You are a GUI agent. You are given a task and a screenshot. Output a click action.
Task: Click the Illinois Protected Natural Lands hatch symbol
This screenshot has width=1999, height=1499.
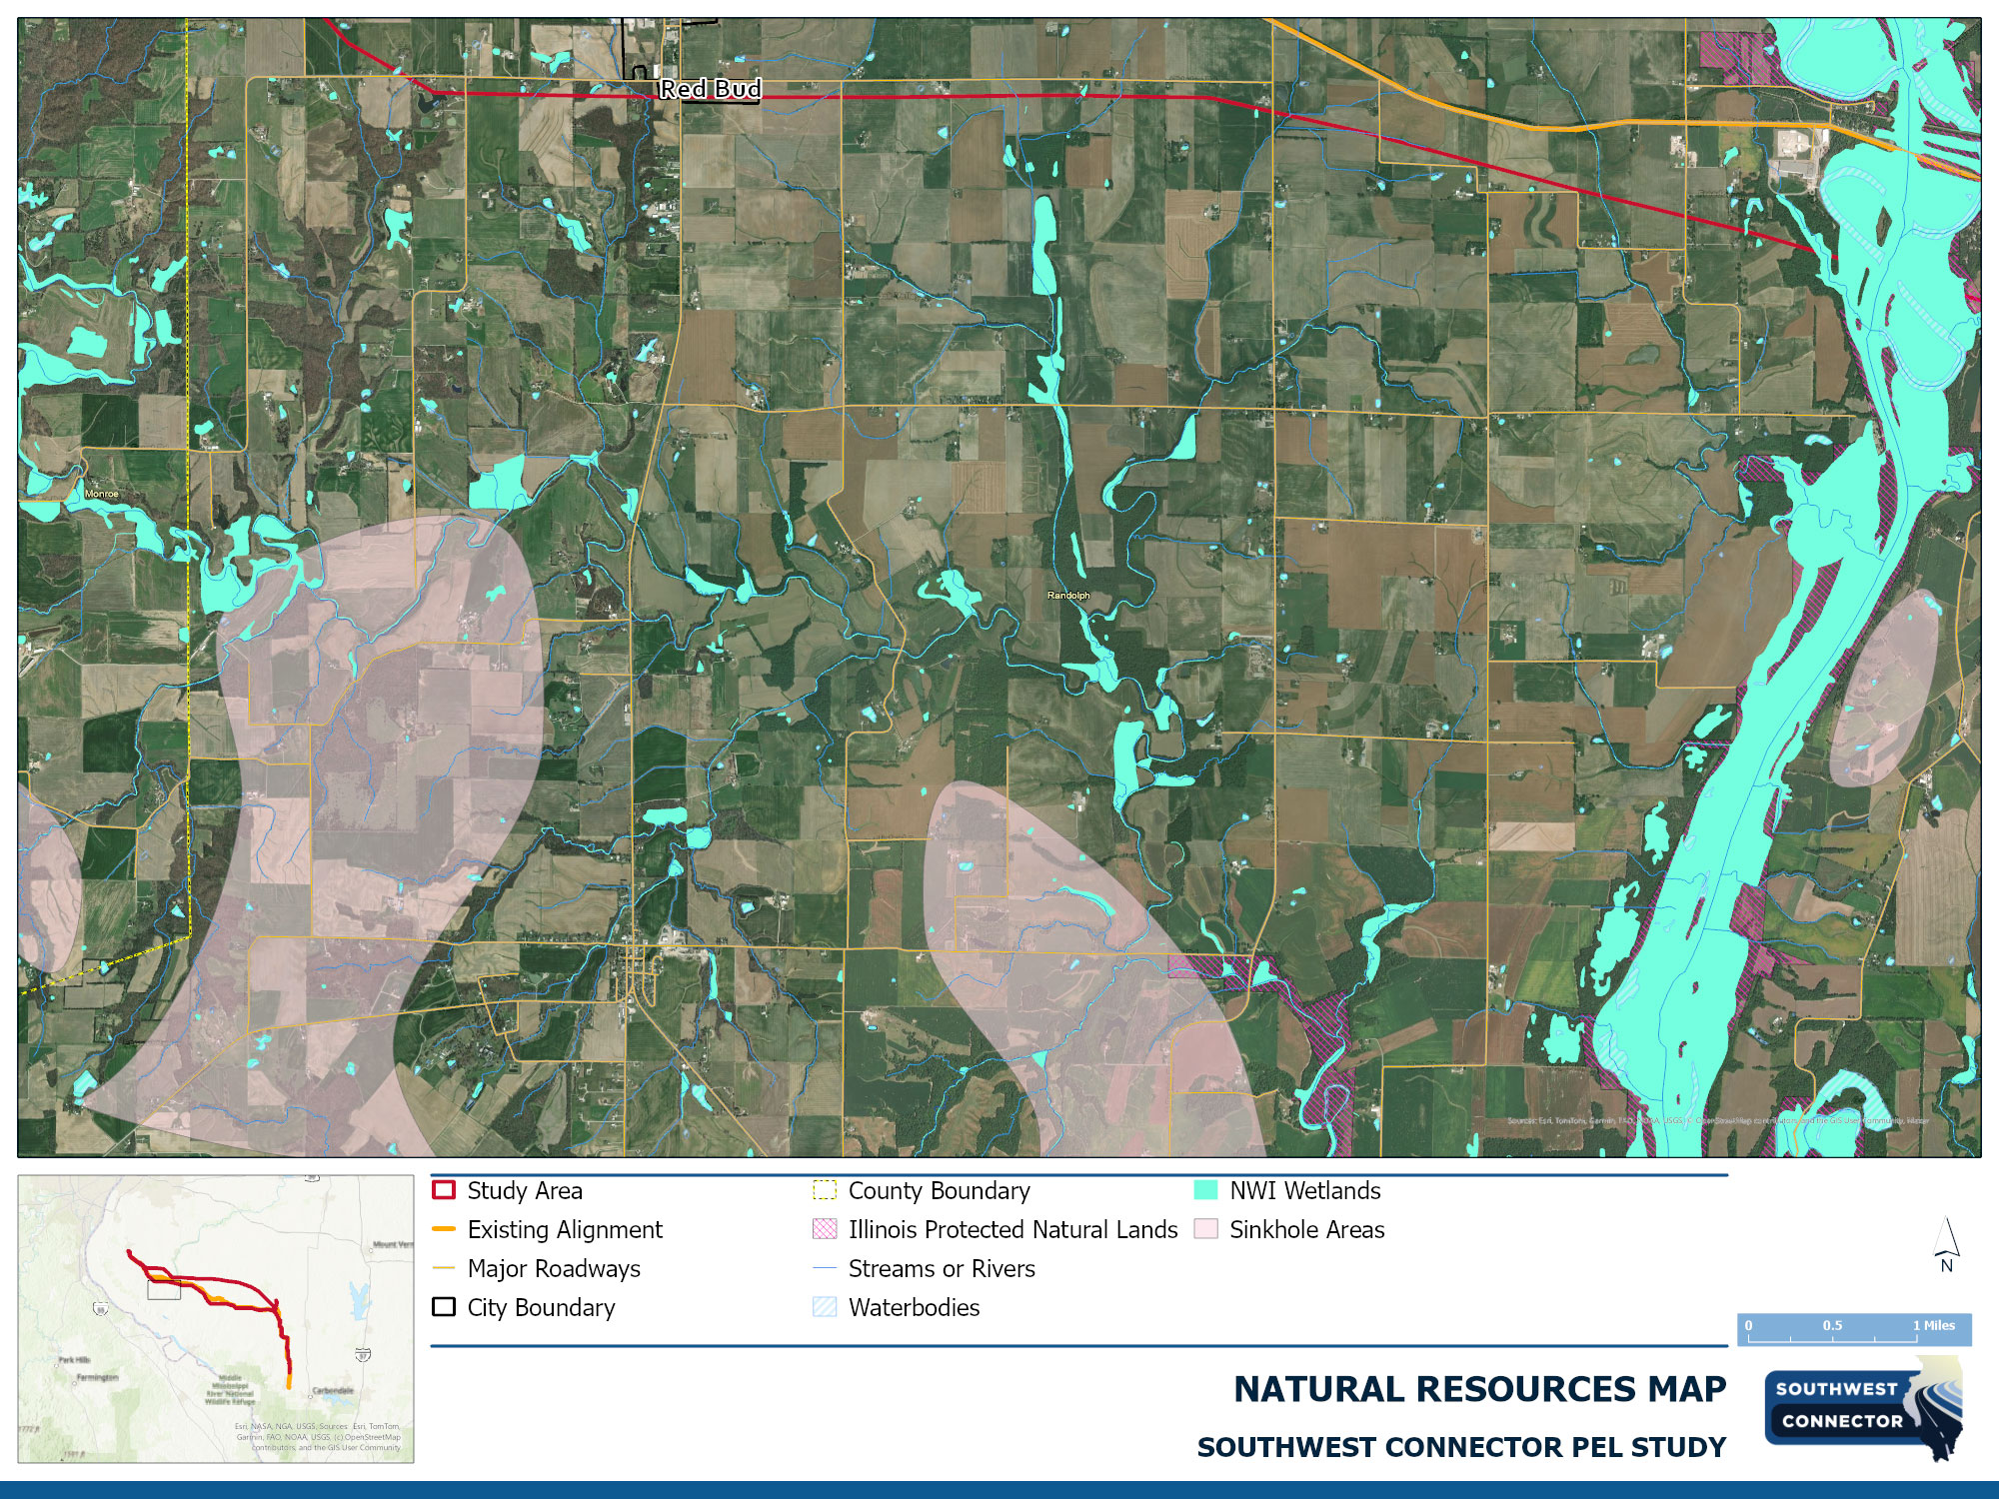825,1229
